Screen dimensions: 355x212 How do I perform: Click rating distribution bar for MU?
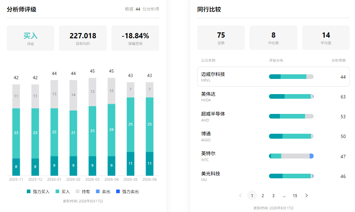(x=291, y=176)
